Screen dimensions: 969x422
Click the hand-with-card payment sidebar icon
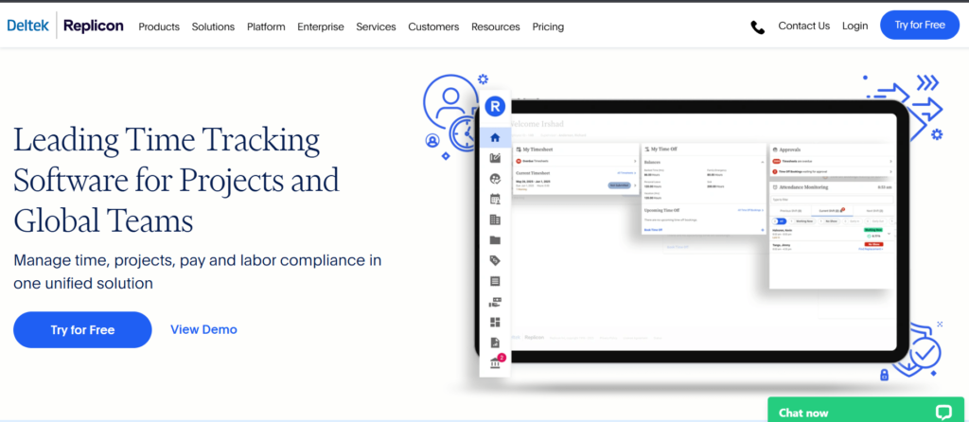(495, 302)
